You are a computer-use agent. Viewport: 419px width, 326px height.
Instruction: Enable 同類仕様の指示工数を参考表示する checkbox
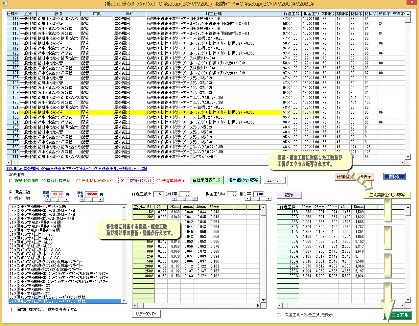(13, 310)
